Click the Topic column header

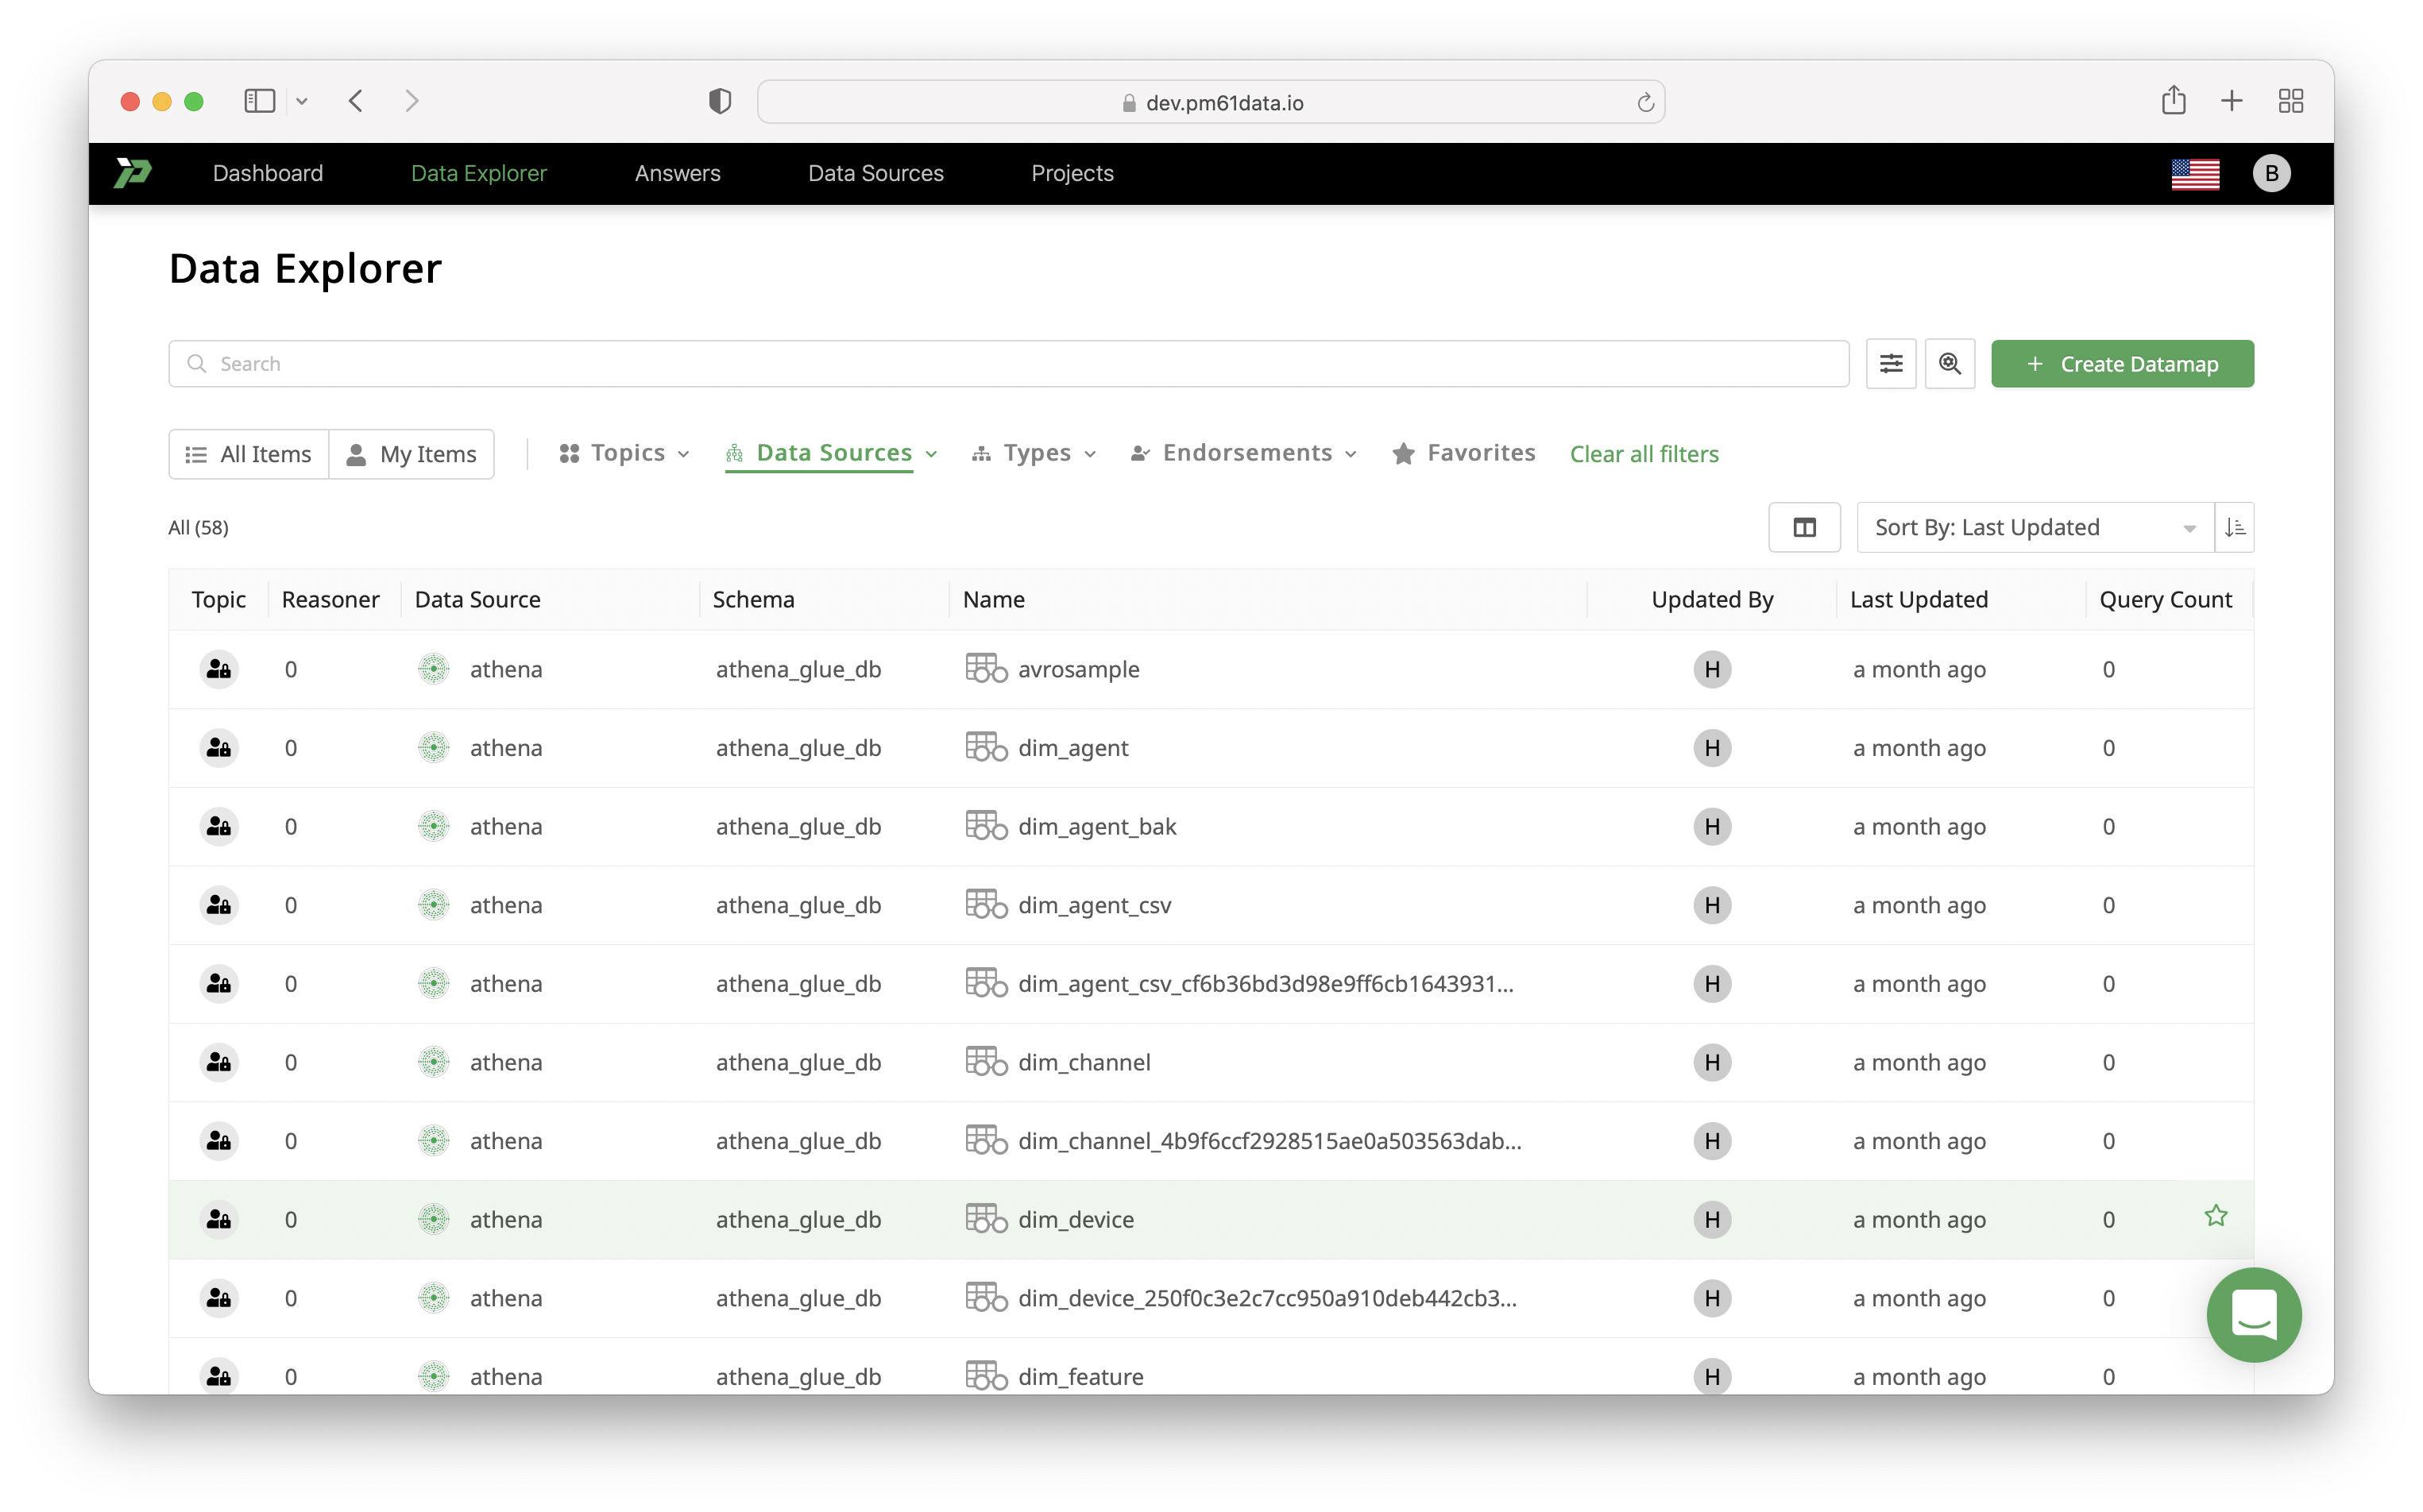pyautogui.click(x=218, y=599)
